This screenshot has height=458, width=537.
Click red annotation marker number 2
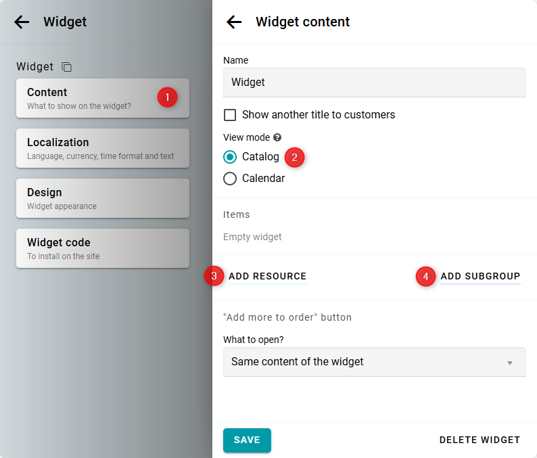click(x=294, y=158)
